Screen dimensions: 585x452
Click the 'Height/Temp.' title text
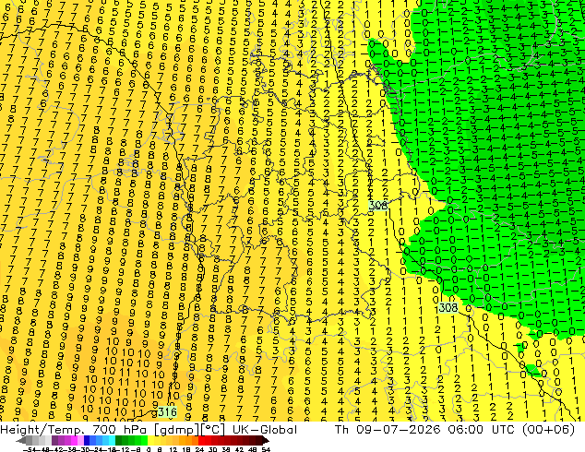(x=43, y=430)
